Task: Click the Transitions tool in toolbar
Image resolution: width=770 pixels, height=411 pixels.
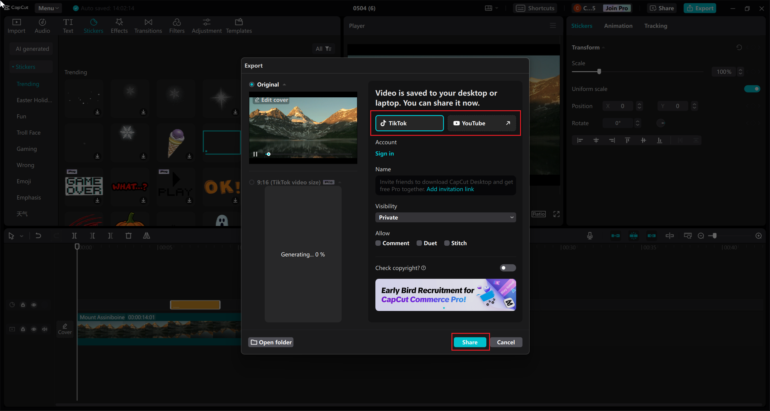Action: coord(148,26)
